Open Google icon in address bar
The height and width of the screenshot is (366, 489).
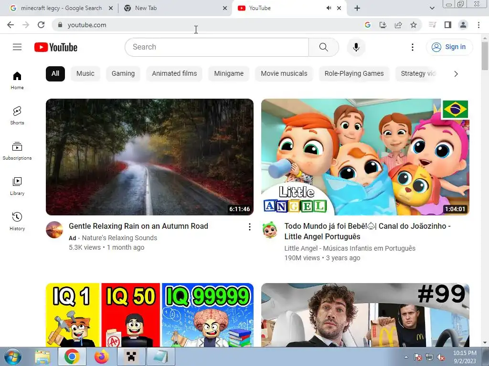tap(368, 25)
